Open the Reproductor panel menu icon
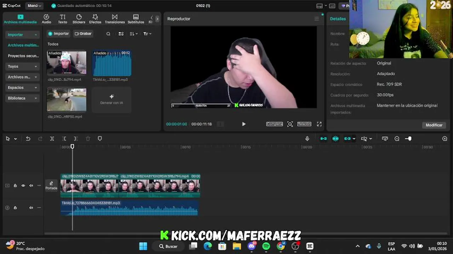Screen dimensions: 453x254 point(317,19)
